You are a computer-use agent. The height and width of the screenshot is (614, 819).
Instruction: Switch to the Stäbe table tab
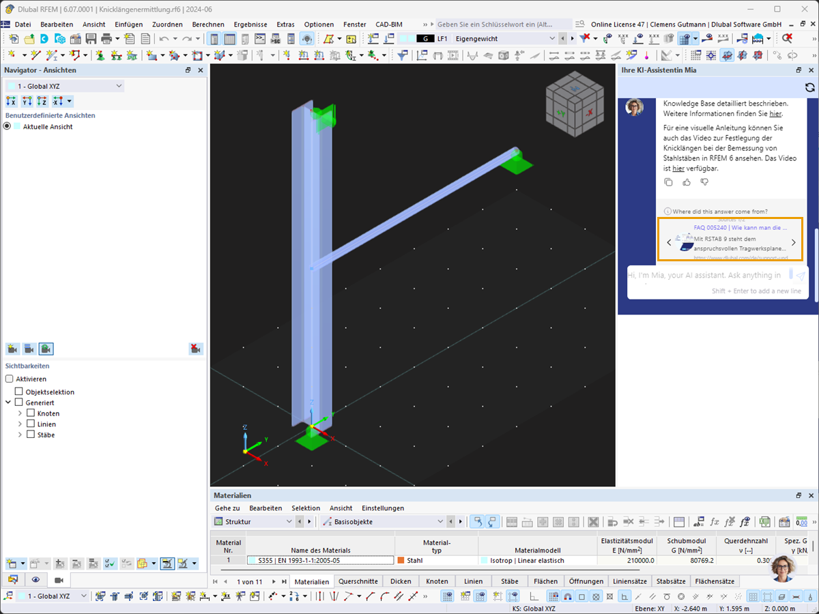[x=509, y=581]
